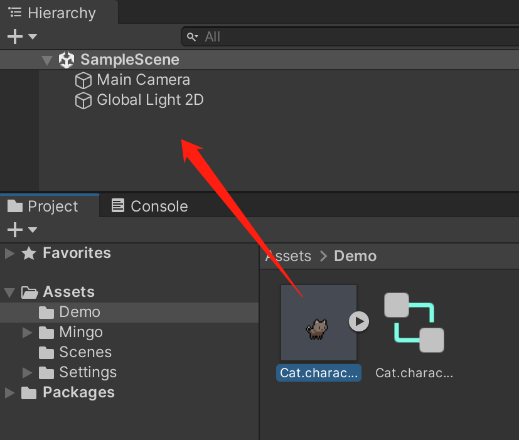Click the Unity scene icon beside SampleScene
Viewport: 519px width, 440px height.
[67, 60]
